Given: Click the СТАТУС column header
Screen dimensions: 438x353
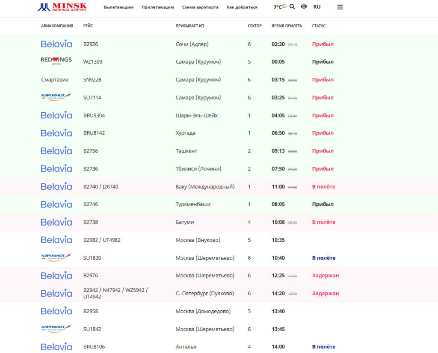Looking at the screenshot, I should (x=319, y=26).
